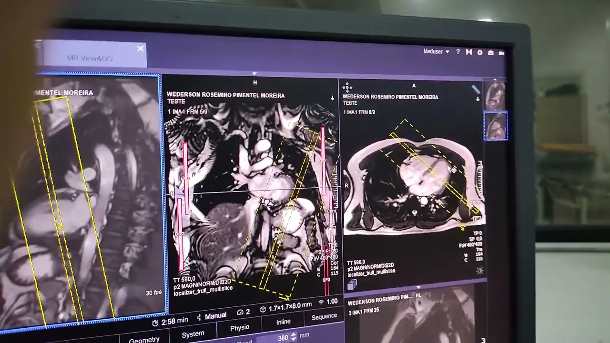This screenshot has height=343, width=610.
Task: Click patient name in axial view header
Action: coord(390,97)
